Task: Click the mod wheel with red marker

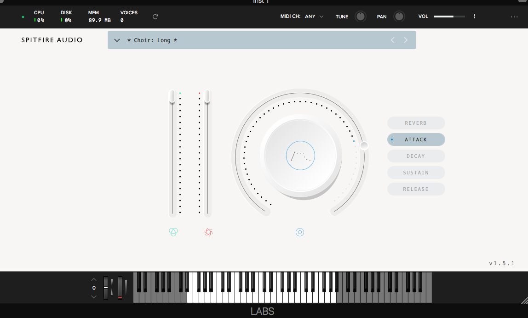Action: tap(120, 287)
